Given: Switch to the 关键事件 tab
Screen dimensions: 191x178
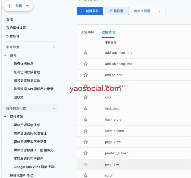Looking at the screenshot, I should (87, 32).
